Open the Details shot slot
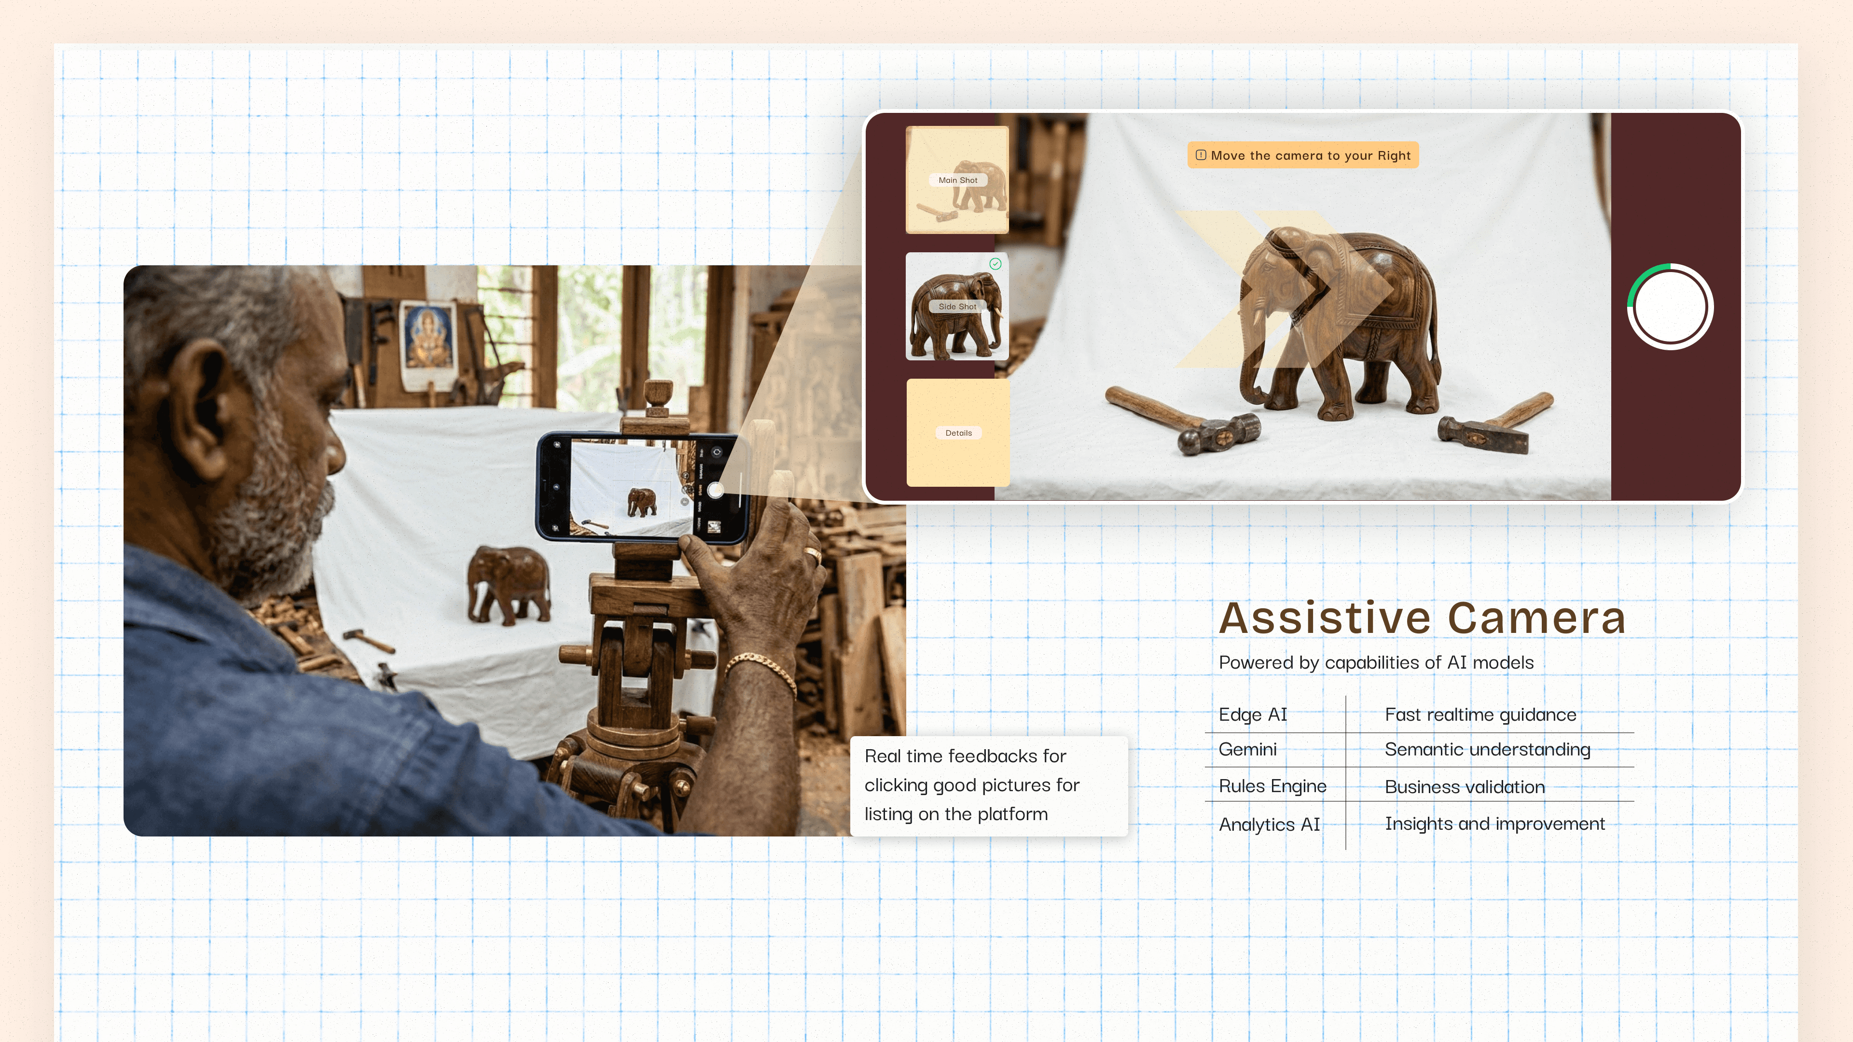This screenshot has width=1853, height=1042. [958, 433]
